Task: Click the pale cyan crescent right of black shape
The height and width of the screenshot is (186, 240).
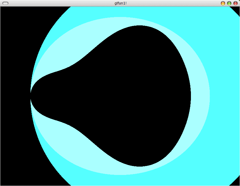Action: pos(200,96)
